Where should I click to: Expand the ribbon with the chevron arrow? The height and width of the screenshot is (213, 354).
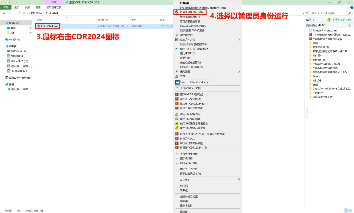pyautogui.click(x=347, y=7)
